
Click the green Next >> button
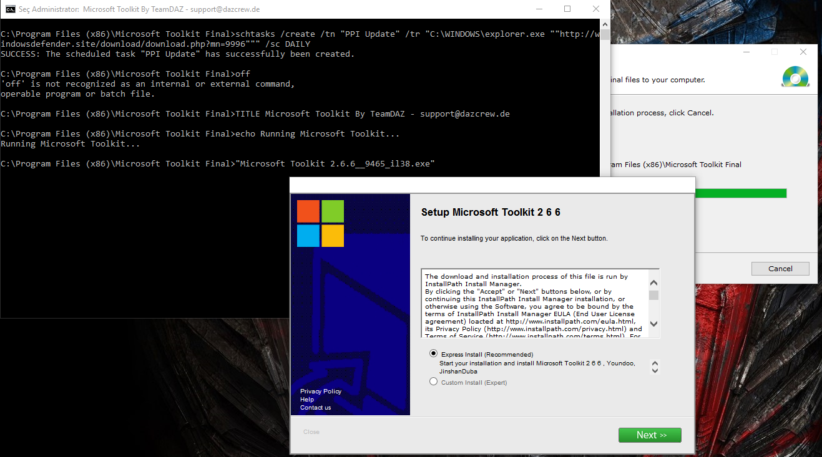[x=650, y=435]
